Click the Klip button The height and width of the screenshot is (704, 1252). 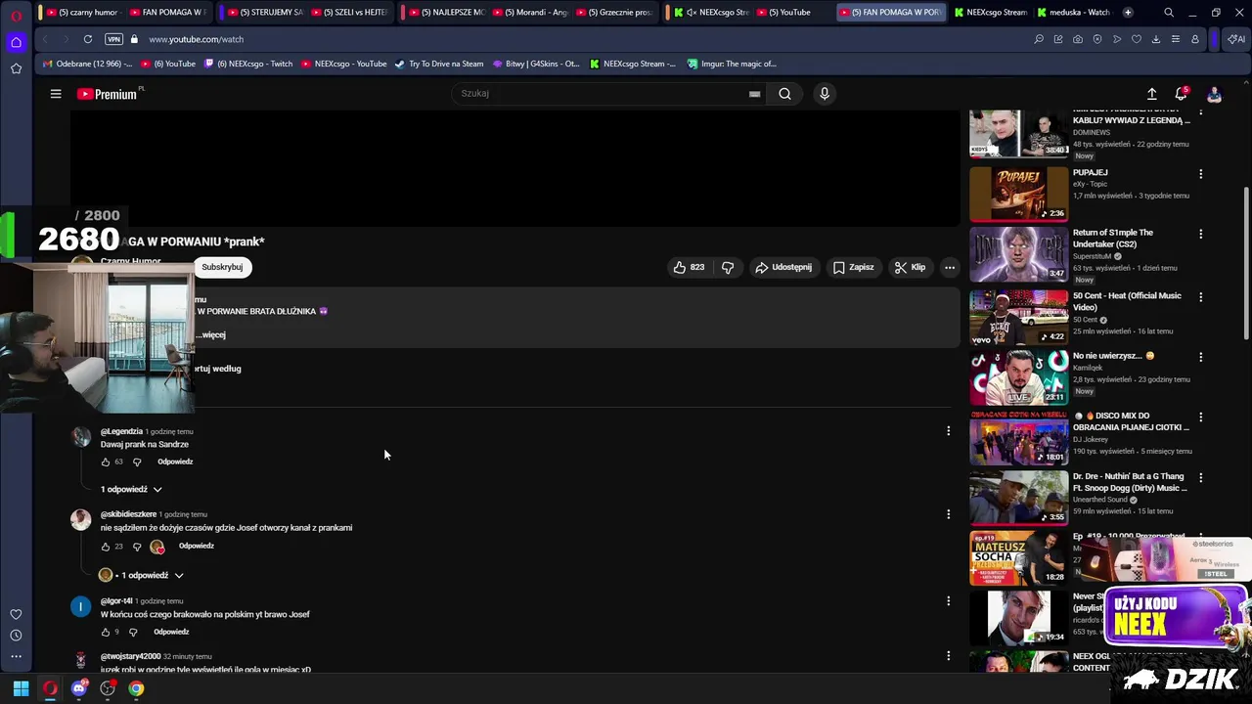[x=910, y=267]
